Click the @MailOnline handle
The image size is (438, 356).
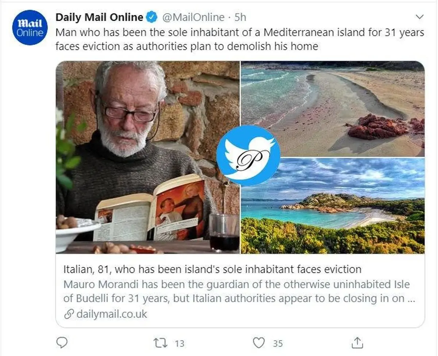193,17
